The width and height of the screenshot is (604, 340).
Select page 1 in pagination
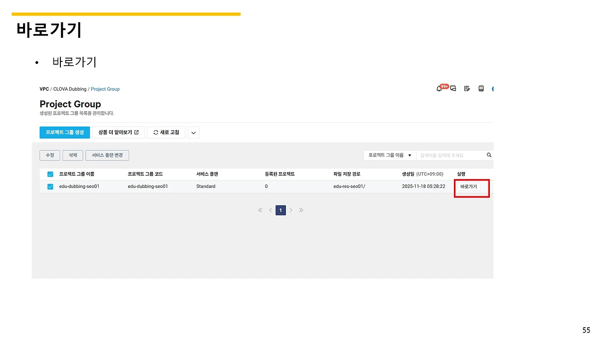[281, 210]
